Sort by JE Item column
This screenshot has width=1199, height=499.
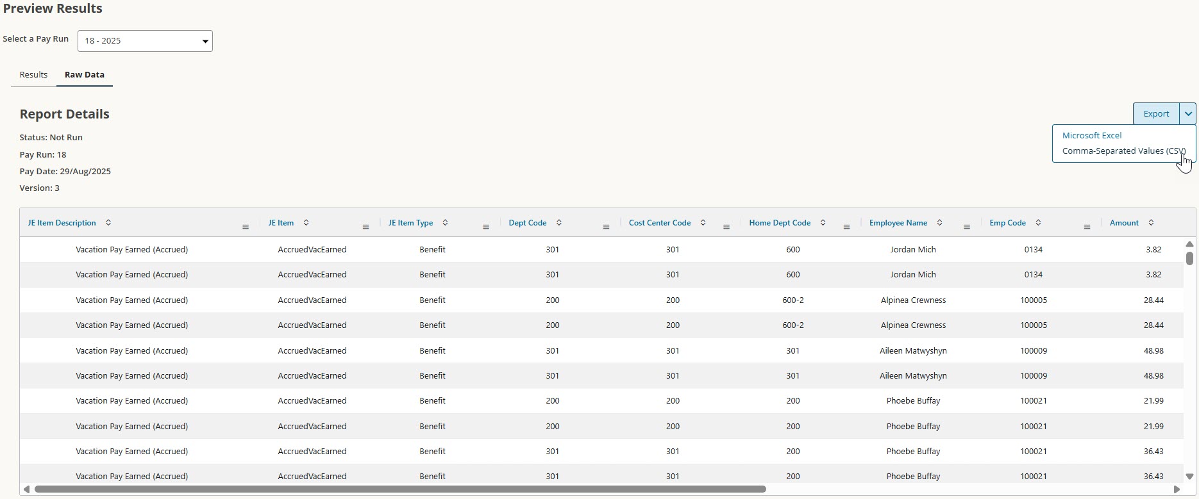click(306, 223)
